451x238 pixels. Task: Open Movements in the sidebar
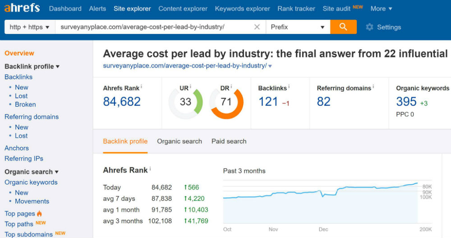32,201
